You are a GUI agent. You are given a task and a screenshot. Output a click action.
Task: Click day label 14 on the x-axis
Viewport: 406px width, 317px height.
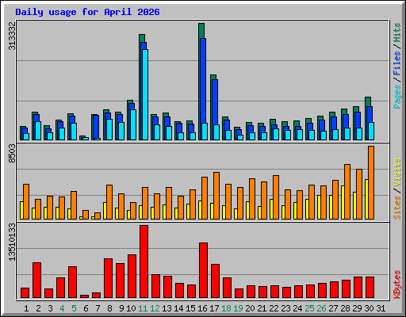[178, 308]
